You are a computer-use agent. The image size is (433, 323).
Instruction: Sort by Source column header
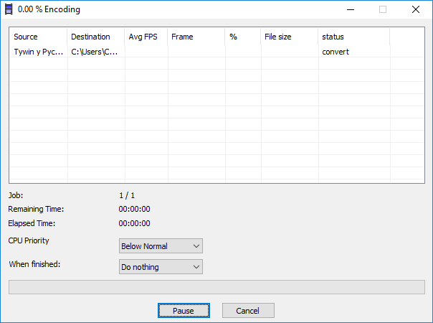[39, 37]
